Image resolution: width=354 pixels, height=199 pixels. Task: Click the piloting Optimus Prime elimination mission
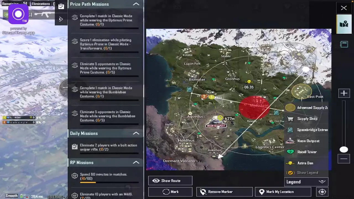pyautogui.click(x=105, y=45)
